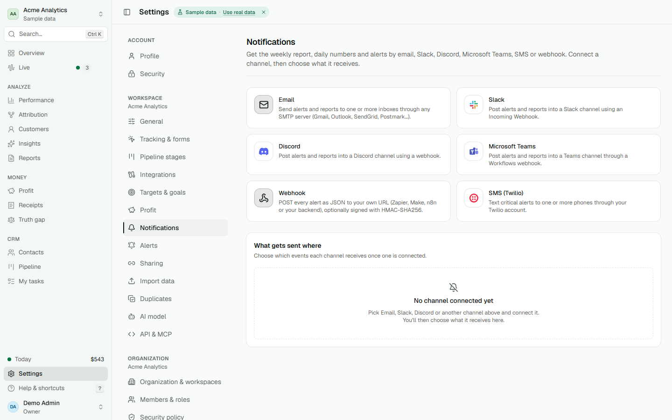
Task: Select the Microsoft Teams channel card
Action: click(559, 154)
